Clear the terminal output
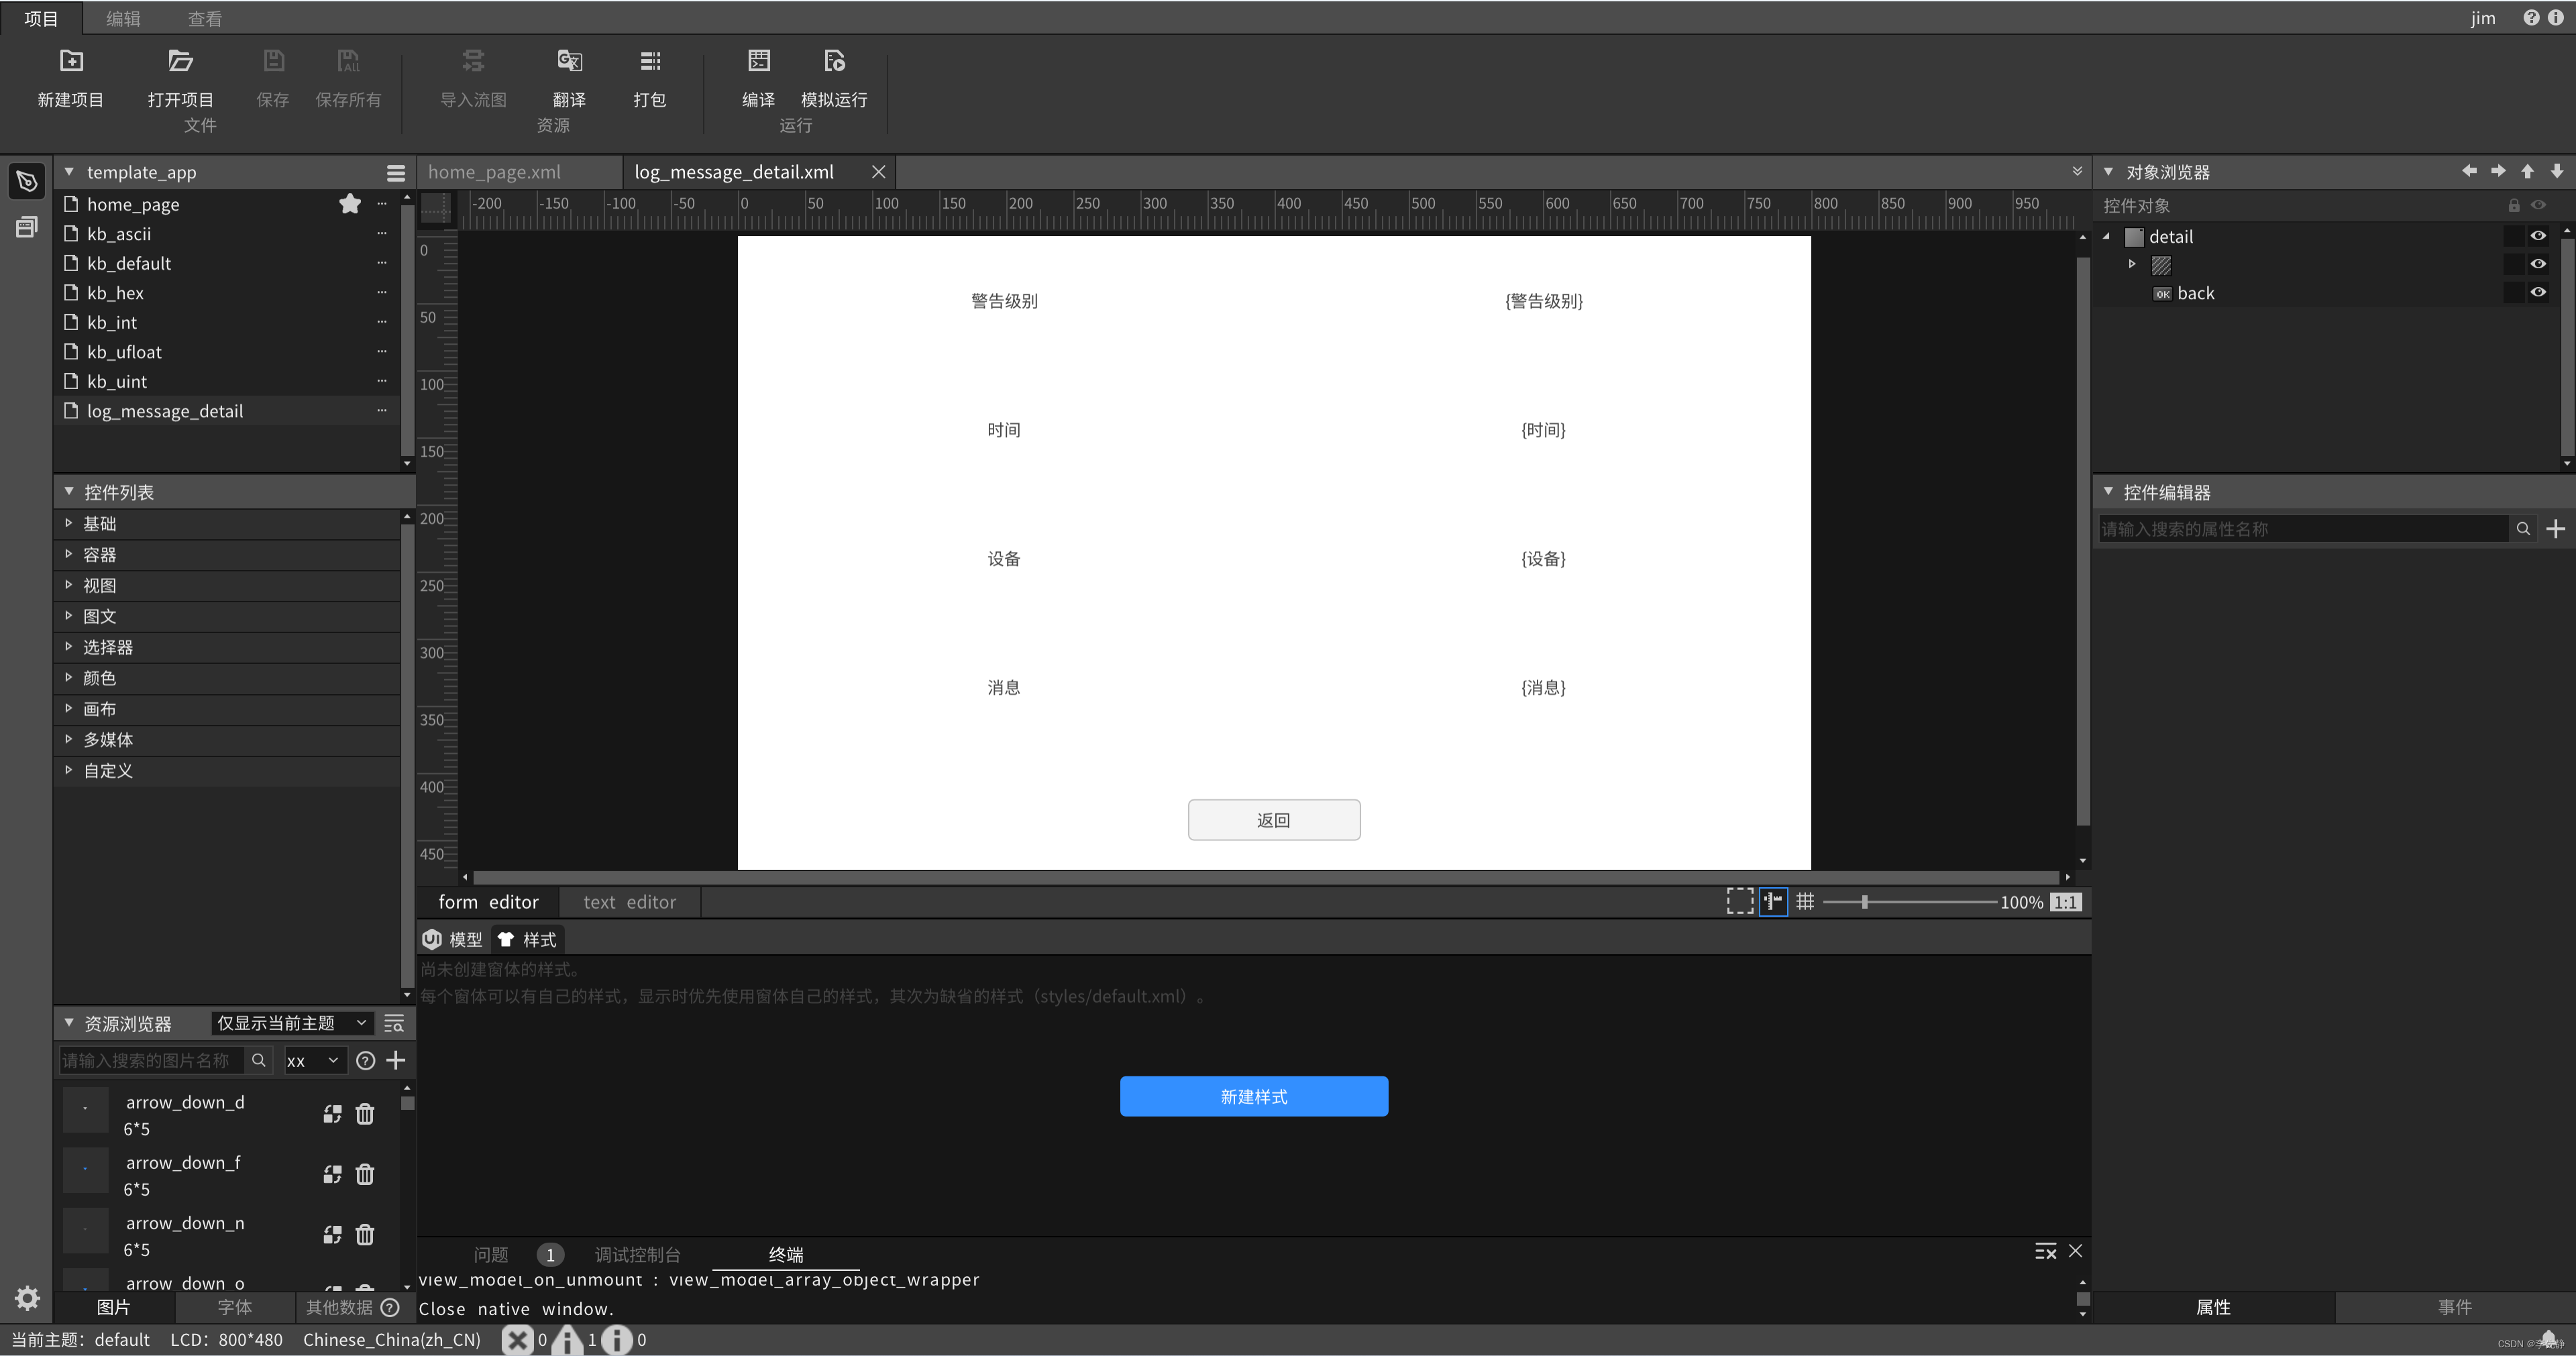2576x1356 pixels. point(2045,1252)
